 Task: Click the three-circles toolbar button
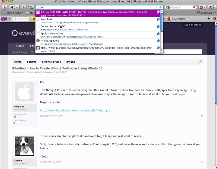click(x=24, y=7)
